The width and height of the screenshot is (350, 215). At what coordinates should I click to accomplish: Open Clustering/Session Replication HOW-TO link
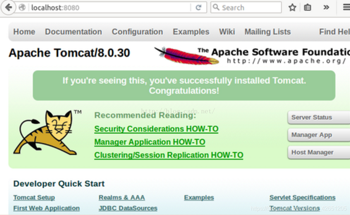[x=169, y=155]
